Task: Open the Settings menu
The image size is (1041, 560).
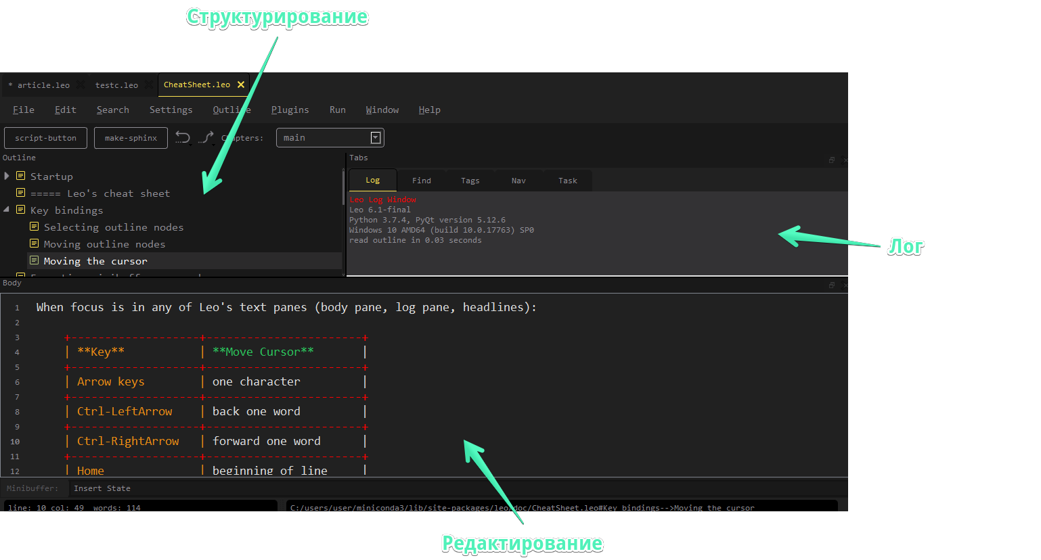Action: 171,110
